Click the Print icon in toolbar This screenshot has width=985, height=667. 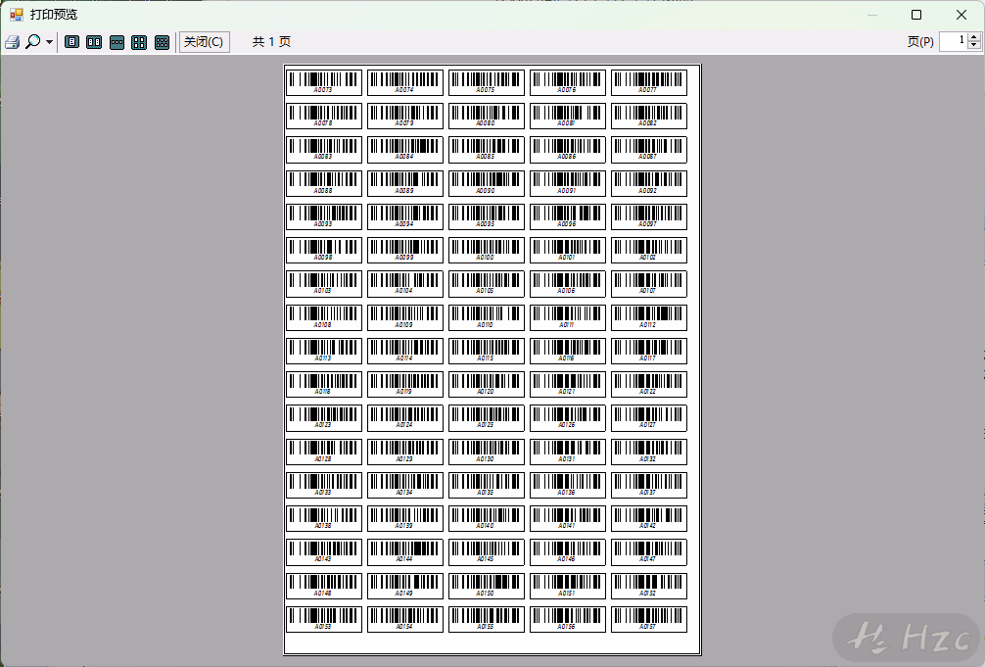(13, 42)
